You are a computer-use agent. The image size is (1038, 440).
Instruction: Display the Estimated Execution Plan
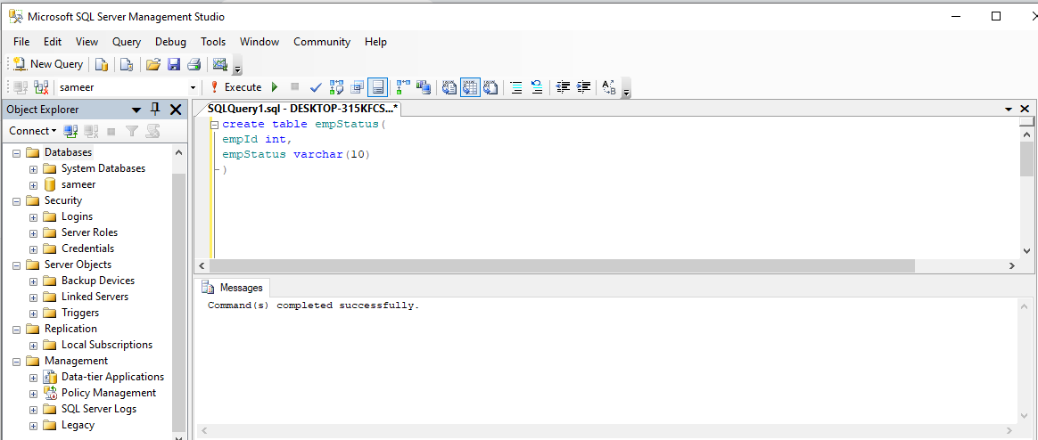coord(336,86)
